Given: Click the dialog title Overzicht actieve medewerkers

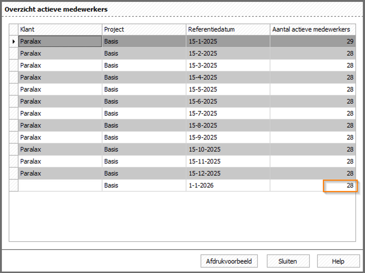Looking at the screenshot, I should coord(56,9).
